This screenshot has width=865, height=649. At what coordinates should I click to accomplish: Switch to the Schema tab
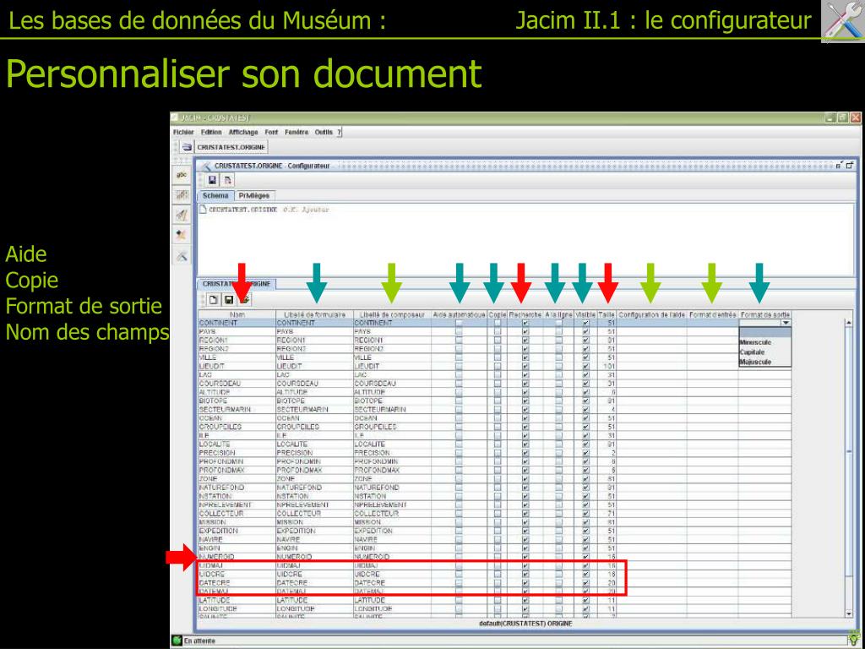(x=215, y=196)
